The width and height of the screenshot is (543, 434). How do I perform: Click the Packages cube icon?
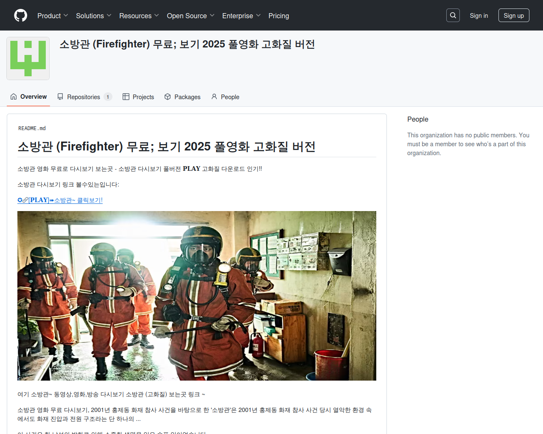[x=168, y=97]
